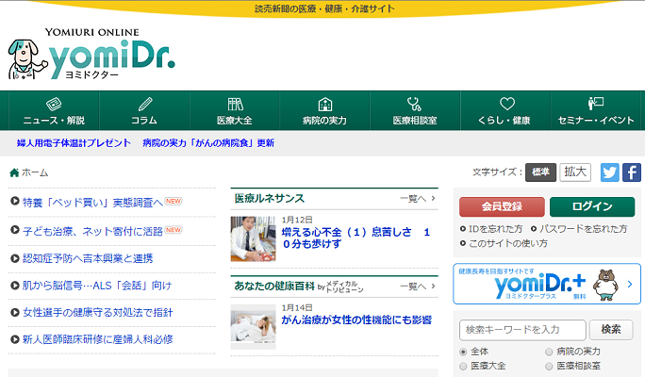The image size is (645, 377).
Task: Click bullet icon beside 新人医師臨床研修に産婦人科必修
Action: click(x=15, y=339)
